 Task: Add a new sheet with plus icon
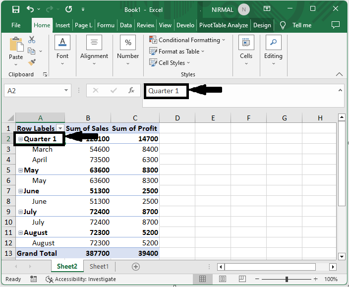(x=135, y=267)
